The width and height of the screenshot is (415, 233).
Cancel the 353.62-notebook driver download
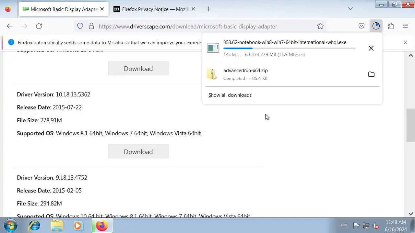point(371,48)
